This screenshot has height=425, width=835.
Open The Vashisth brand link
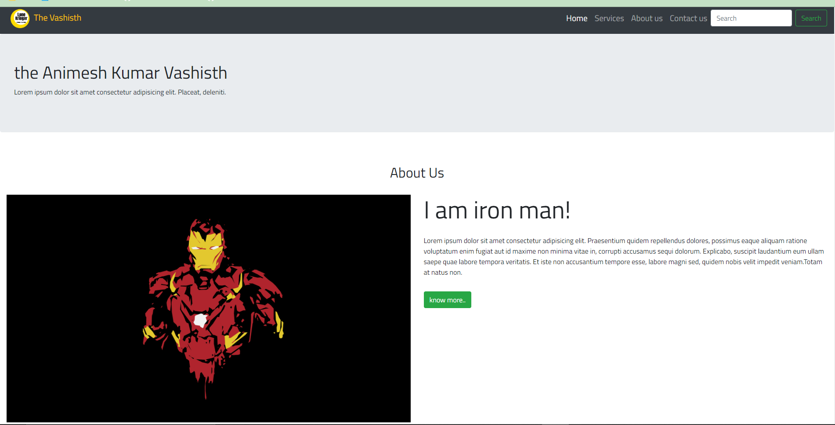[58, 18]
